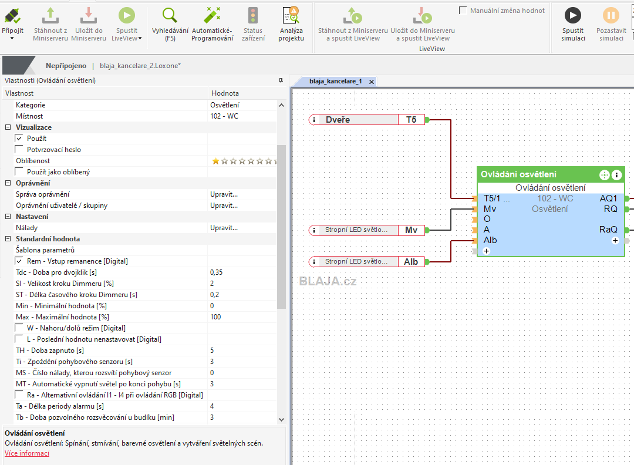Click info icon on Stropní LED Alb input
Image resolution: width=634 pixels, height=465 pixels.
click(314, 262)
